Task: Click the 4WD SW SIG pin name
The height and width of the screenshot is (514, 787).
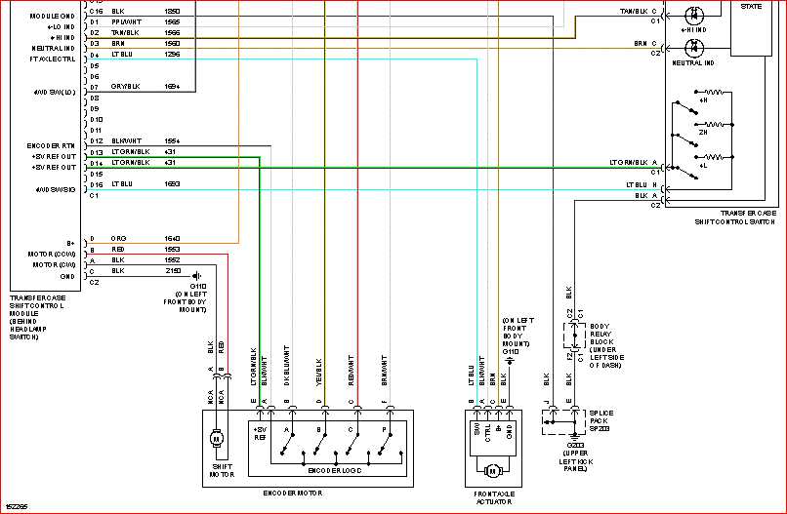Action: (x=56, y=189)
